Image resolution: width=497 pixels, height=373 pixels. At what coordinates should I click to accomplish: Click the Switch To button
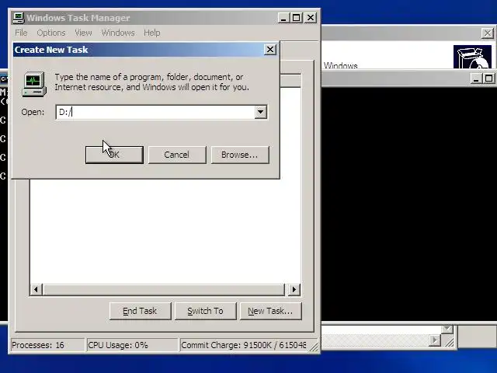(x=205, y=311)
